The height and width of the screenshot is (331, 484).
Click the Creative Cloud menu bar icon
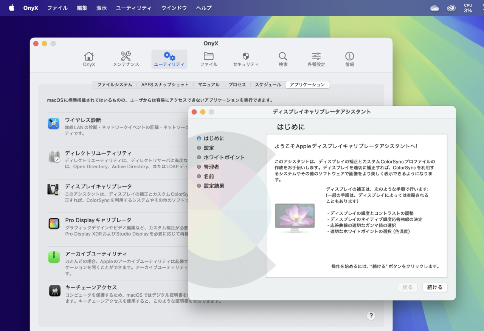(451, 8)
